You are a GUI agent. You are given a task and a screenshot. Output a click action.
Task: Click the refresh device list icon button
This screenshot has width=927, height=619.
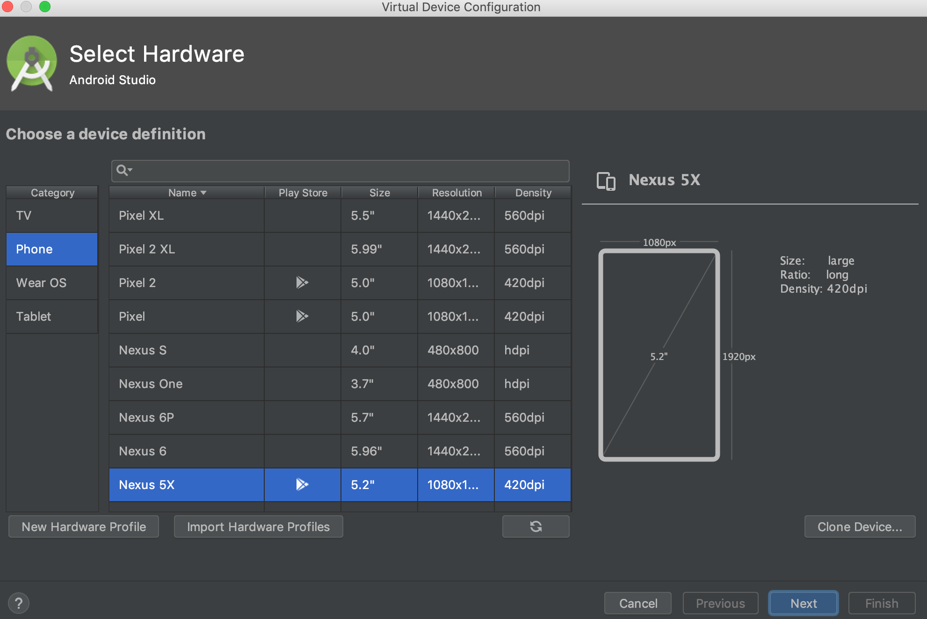click(x=536, y=527)
